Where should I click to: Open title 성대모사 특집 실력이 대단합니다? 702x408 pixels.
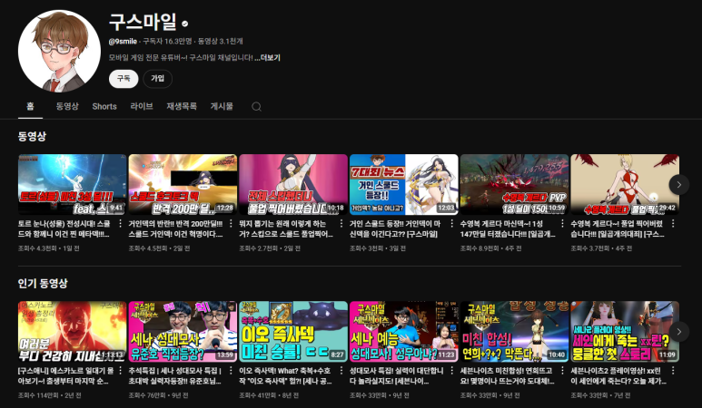pos(397,376)
